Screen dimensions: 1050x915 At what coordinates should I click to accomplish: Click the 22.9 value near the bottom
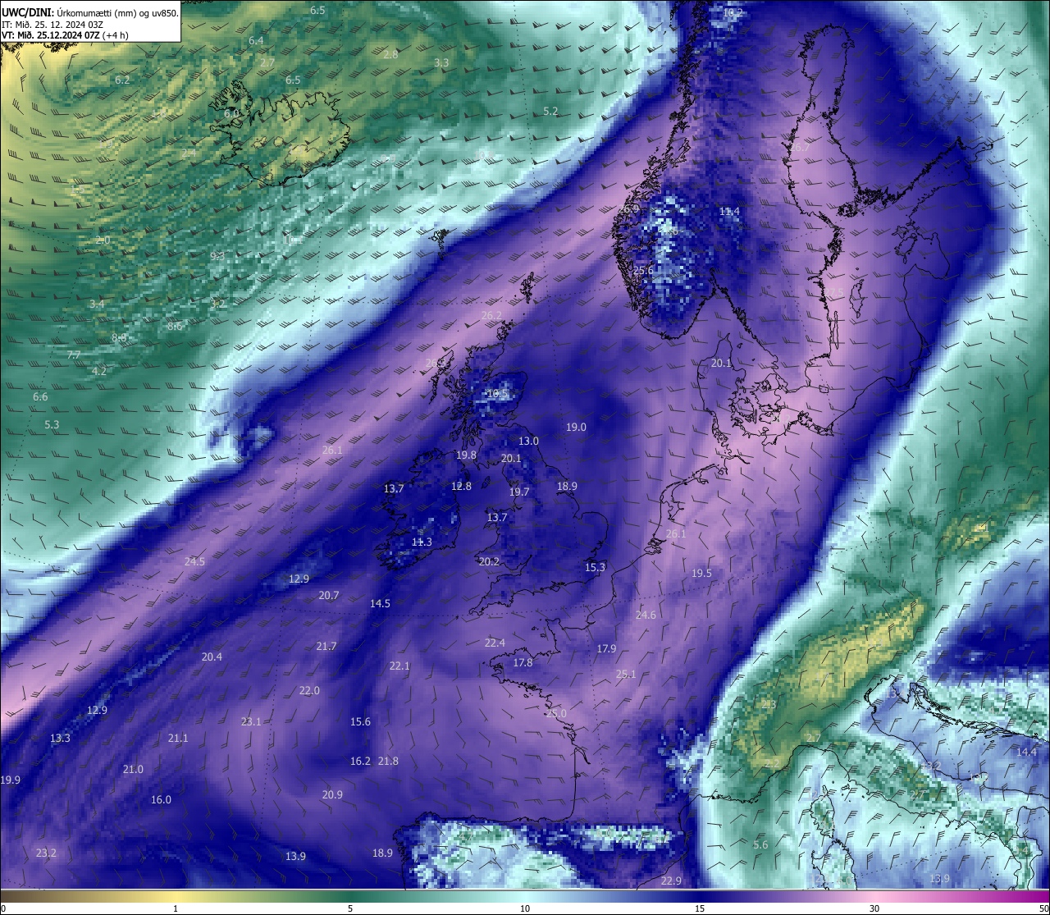pyautogui.click(x=671, y=881)
